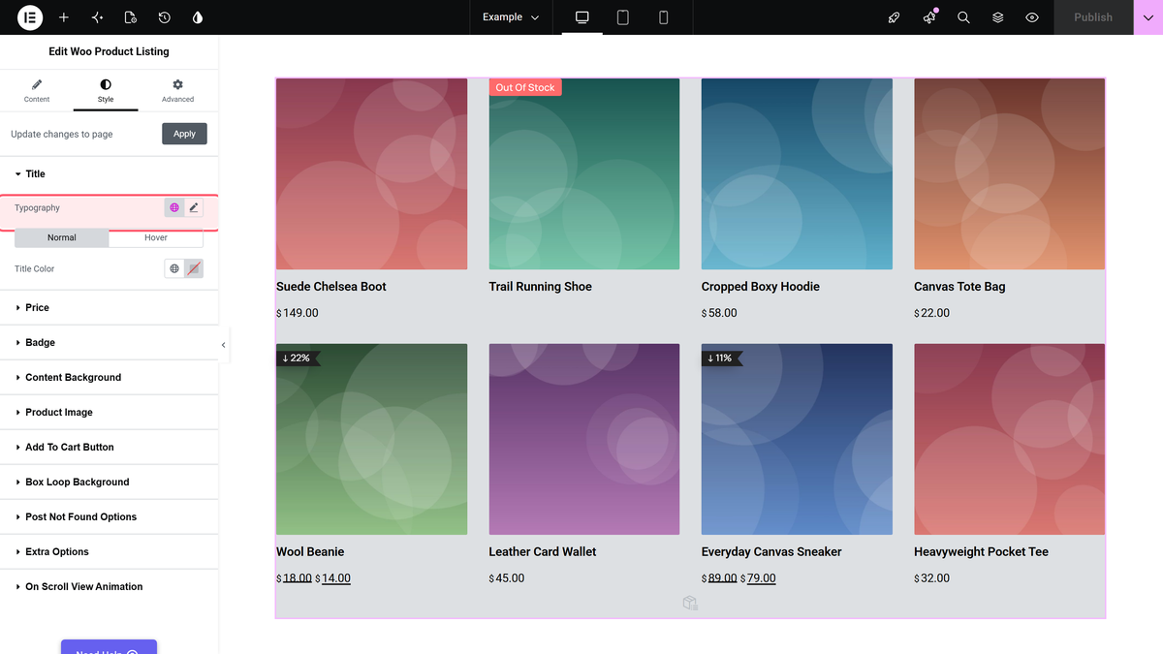Open the Canvas Tote Bag title link
Image resolution: width=1163 pixels, height=654 pixels.
coord(959,287)
